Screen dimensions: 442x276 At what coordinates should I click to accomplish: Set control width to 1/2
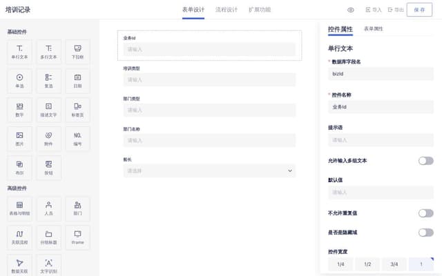(367, 264)
